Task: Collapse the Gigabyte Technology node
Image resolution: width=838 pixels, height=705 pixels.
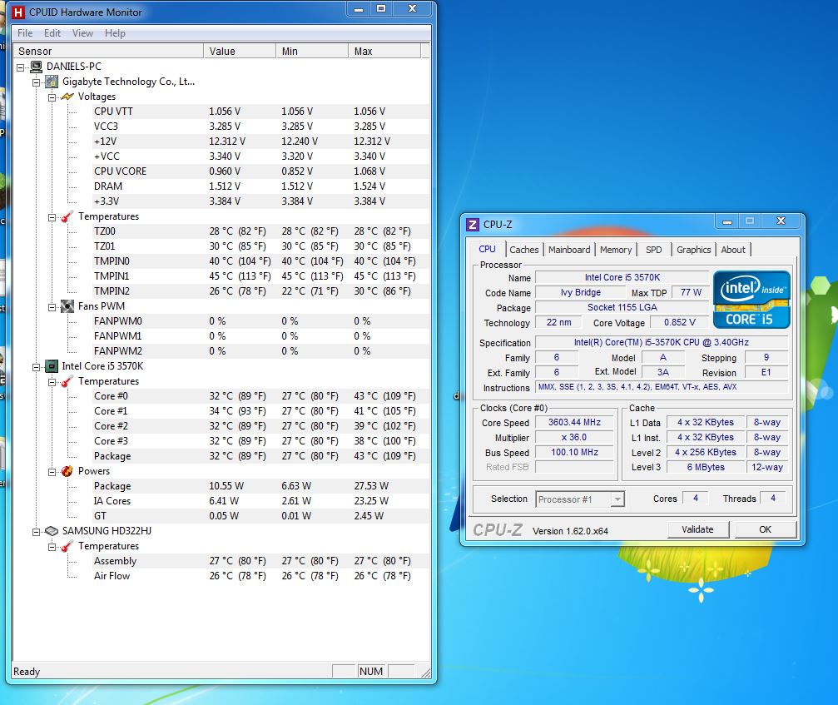Action: click(x=36, y=82)
